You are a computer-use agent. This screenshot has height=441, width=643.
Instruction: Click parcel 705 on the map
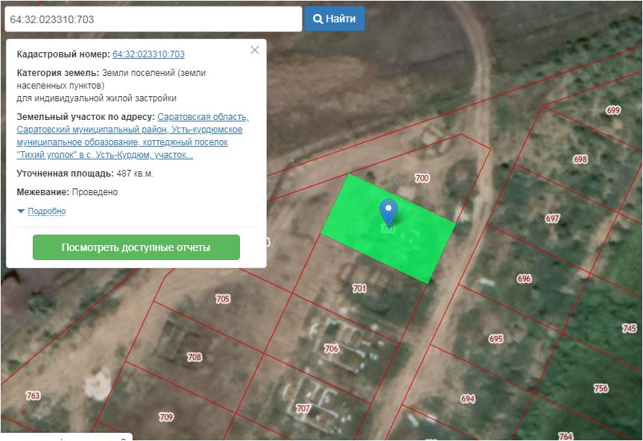pyautogui.click(x=223, y=299)
